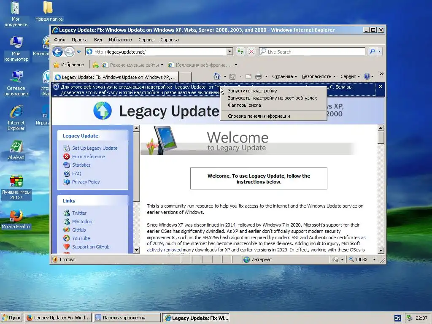Open Error Reference sidebar link
The height and width of the screenshot is (324, 432).
[89, 157]
